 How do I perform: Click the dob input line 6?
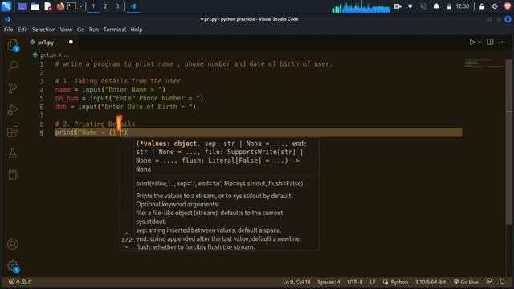pos(125,107)
